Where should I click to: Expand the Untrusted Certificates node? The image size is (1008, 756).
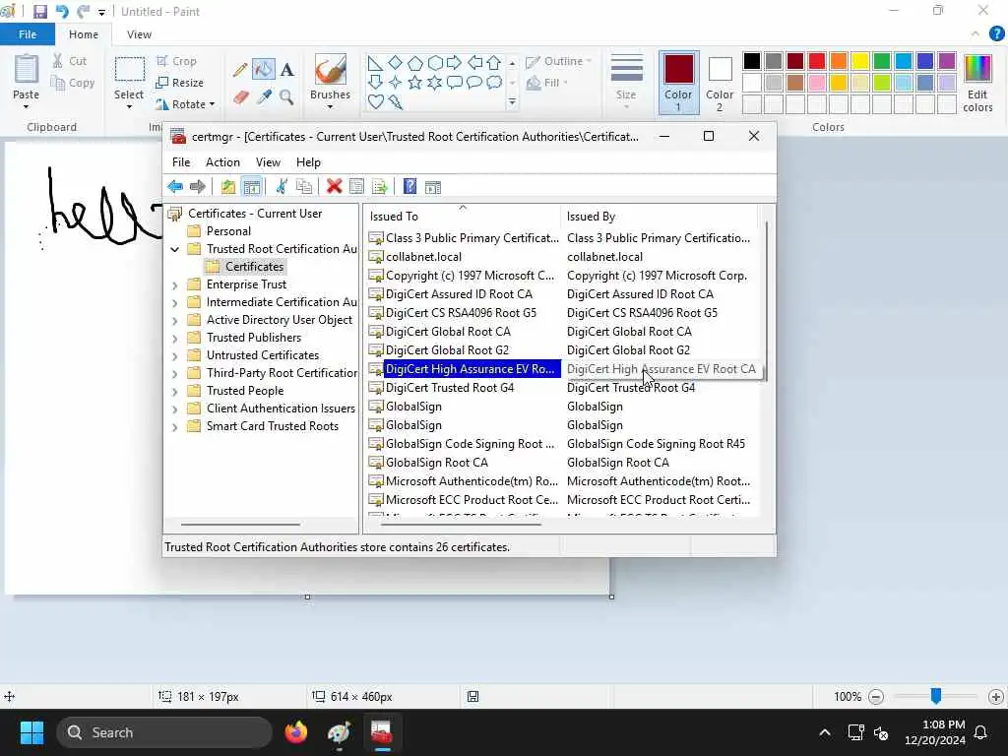click(x=175, y=355)
